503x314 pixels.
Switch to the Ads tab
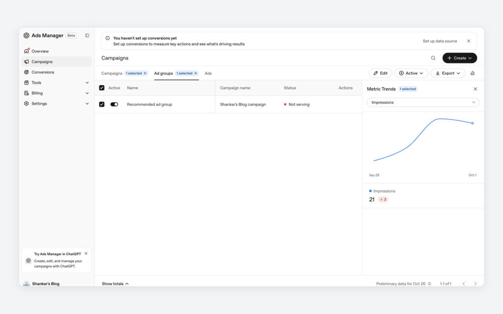point(208,74)
